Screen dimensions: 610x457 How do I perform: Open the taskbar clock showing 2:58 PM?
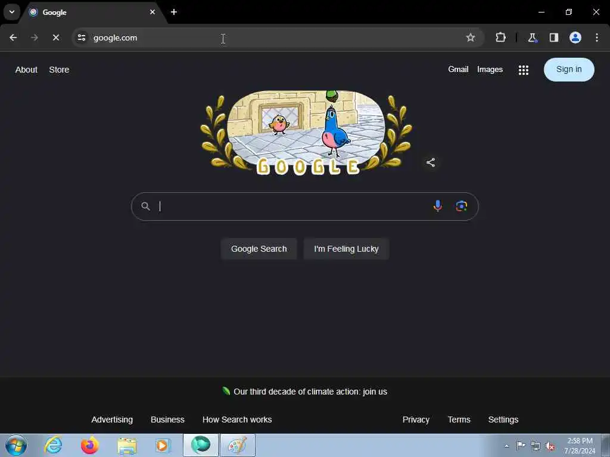tap(580, 446)
